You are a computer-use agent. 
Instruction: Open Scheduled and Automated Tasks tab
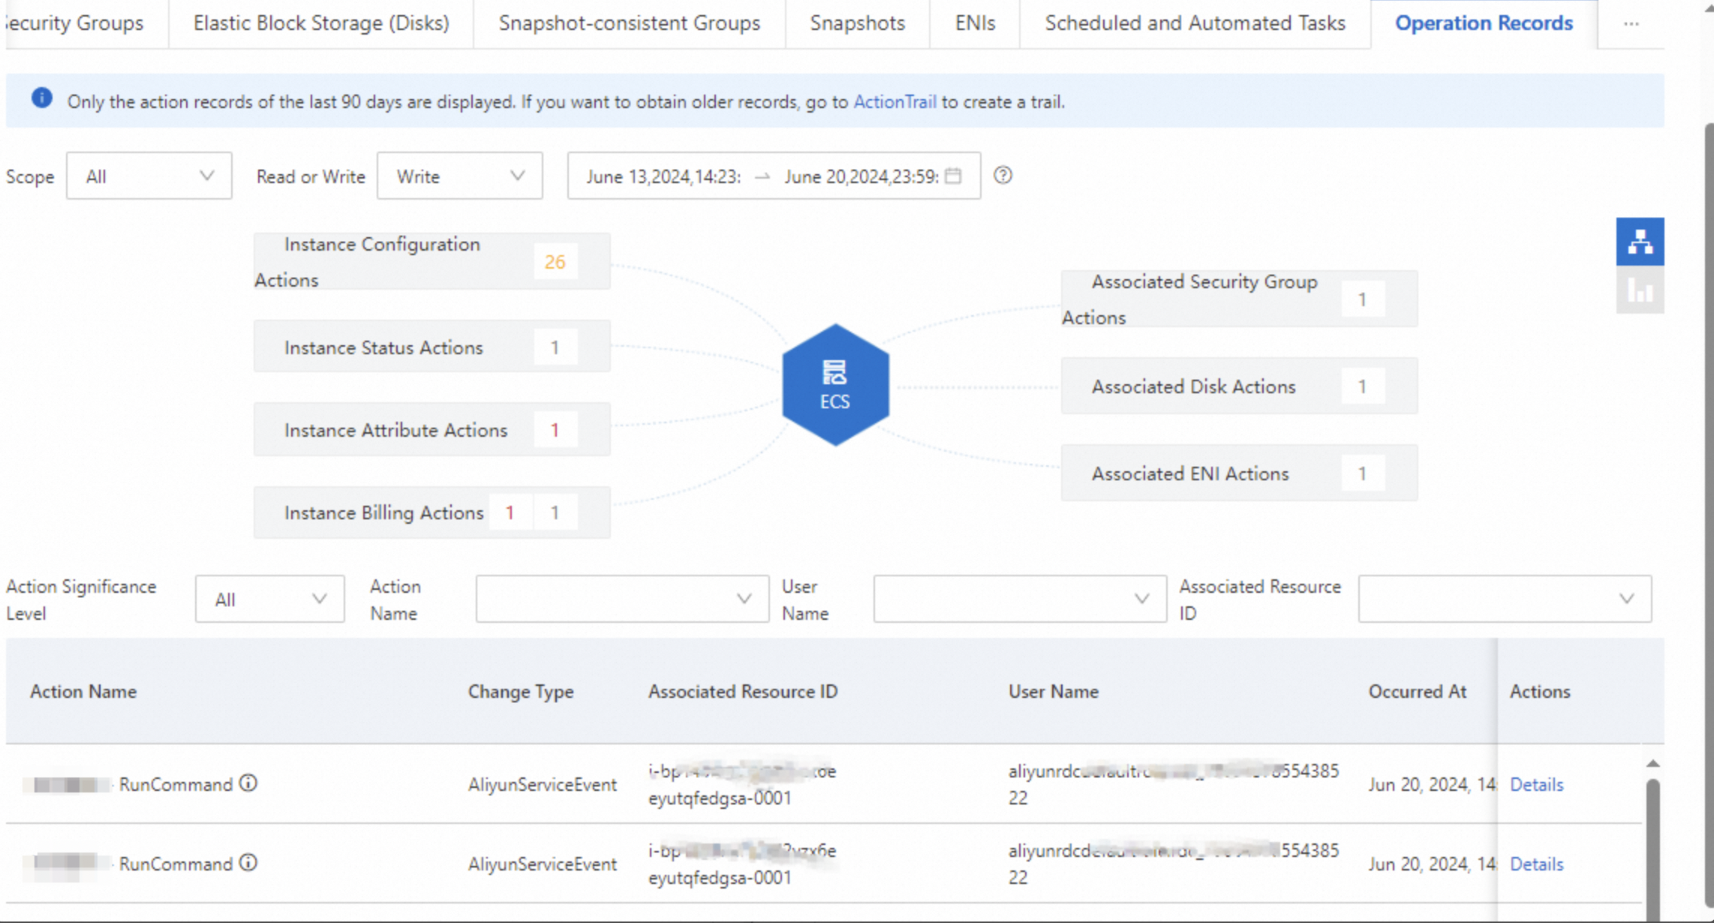tap(1195, 23)
